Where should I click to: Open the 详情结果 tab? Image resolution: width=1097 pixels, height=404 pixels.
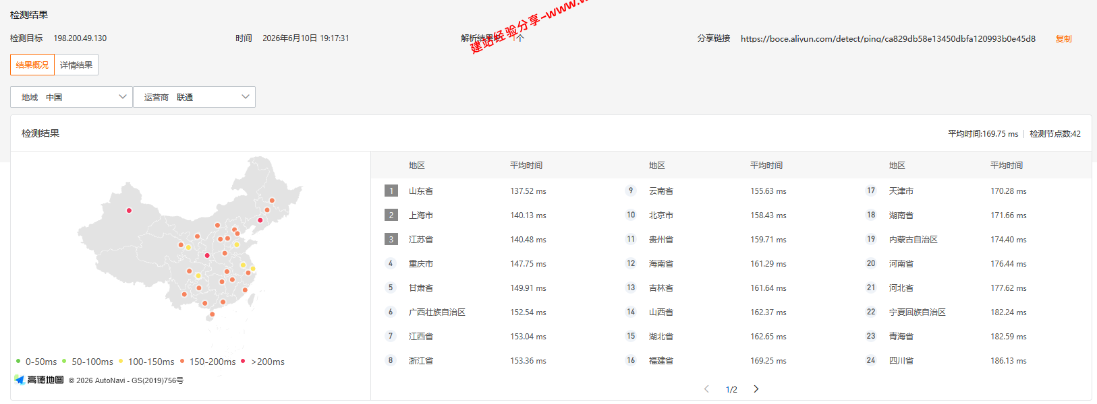pyautogui.click(x=76, y=65)
